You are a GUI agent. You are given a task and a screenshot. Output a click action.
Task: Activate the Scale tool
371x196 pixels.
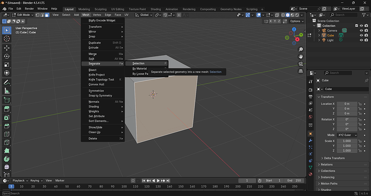point(6,65)
